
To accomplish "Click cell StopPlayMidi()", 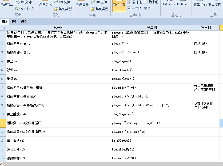I will pyautogui.click(x=152, y=114).
